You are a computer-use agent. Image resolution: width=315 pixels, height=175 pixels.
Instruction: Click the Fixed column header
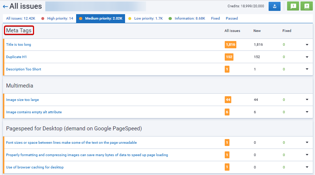coord(287,31)
